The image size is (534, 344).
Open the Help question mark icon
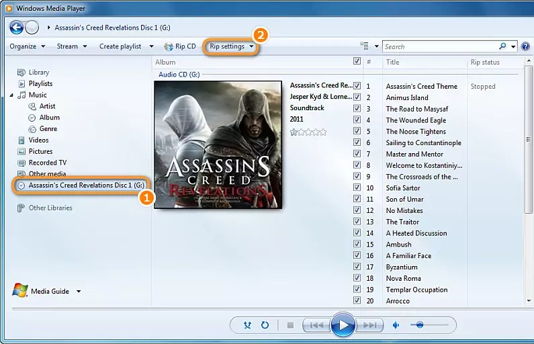point(525,46)
